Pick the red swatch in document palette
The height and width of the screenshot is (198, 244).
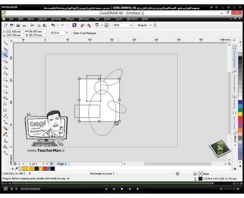point(45,168)
